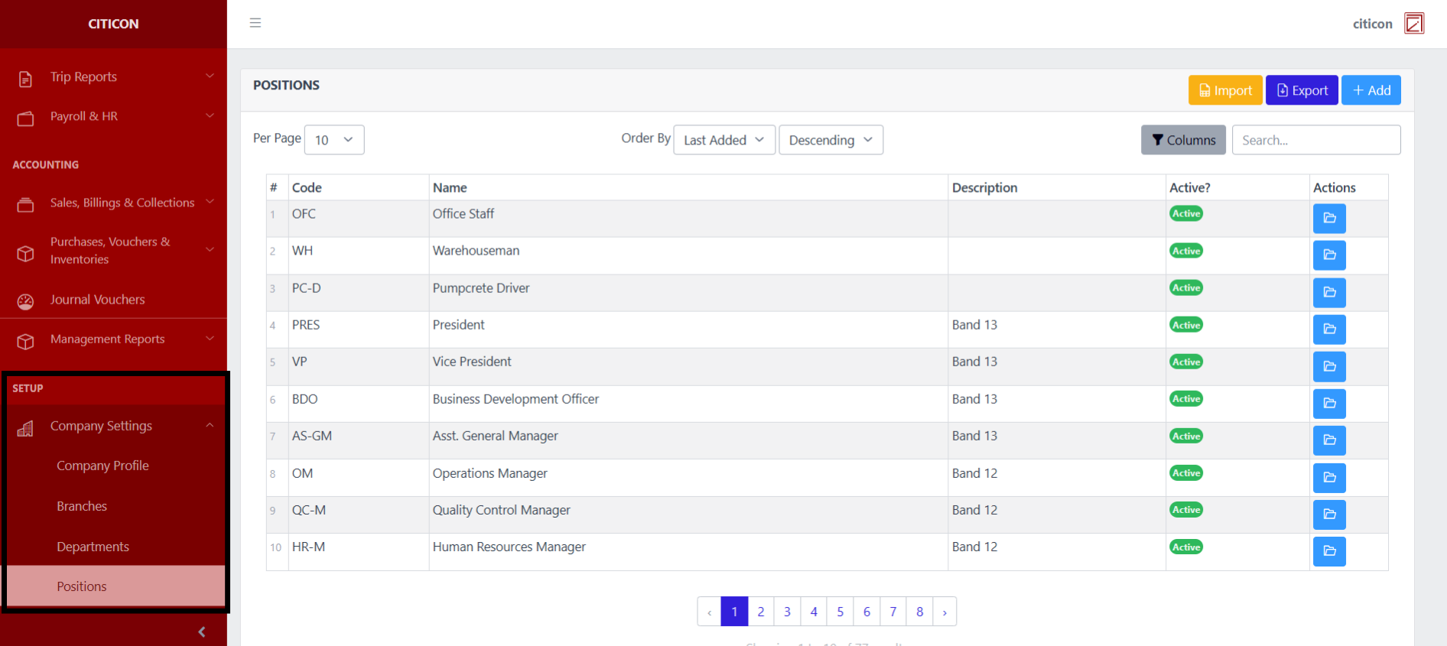Toggle the hamburger sidebar menu
The width and height of the screenshot is (1447, 646).
point(255,23)
